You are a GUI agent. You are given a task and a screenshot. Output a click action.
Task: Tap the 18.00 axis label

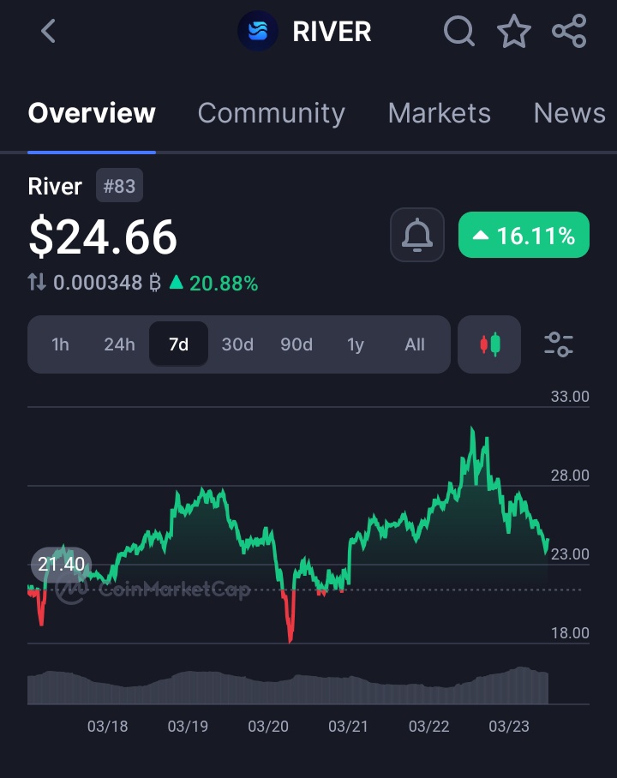[570, 632]
